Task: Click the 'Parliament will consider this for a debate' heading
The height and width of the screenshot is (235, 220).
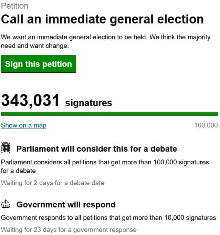Action: click(x=96, y=149)
